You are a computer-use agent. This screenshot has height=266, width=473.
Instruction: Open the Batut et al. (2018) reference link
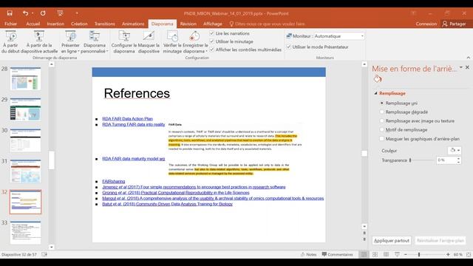(x=168, y=204)
